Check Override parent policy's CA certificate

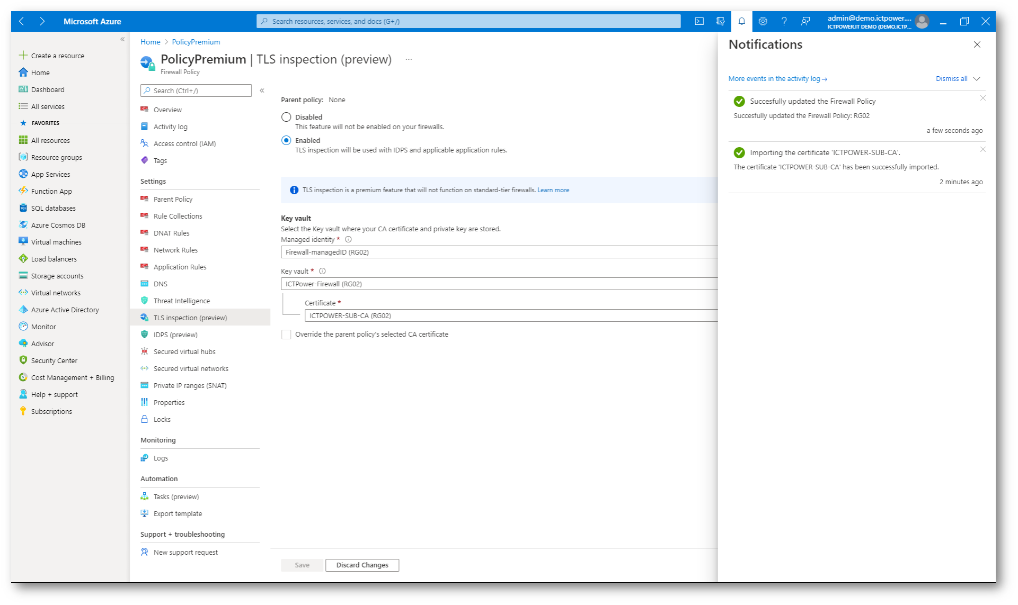[x=286, y=335]
